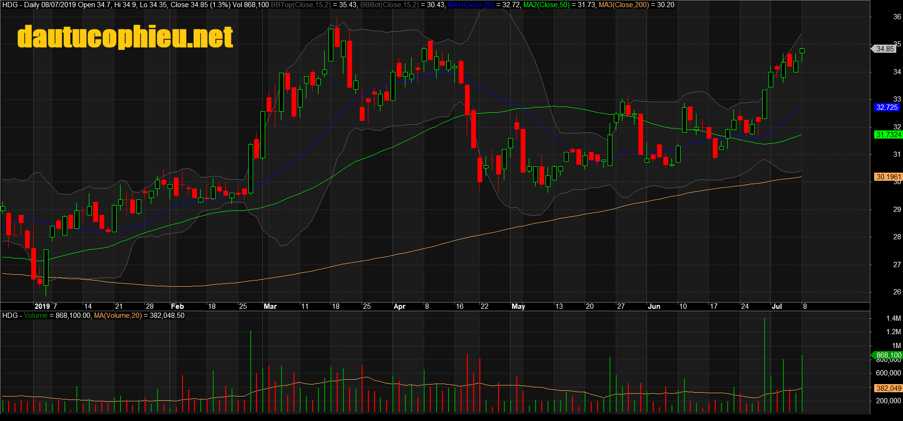Click the 2019 year label on date axis
This screenshot has width=903, height=421.
(42, 306)
